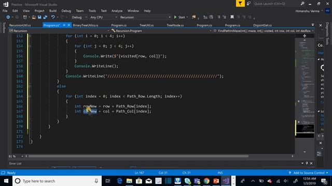Viewport: 332px width, 186px height.
Task: Toggle auto hide pin of the Error List panel
Action: [x=307, y=163]
